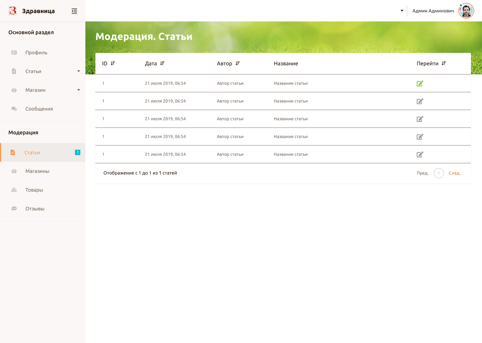Click the Отображение с 1 до 1 из 1 статей text

click(x=140, y=173)
